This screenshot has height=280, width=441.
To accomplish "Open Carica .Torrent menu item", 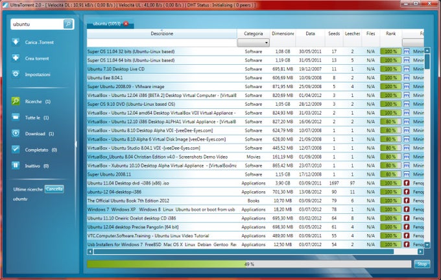I will coord(40,42).
